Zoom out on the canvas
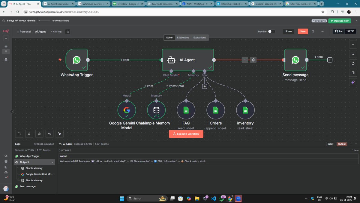Viewport: 360px width, 203px height. tap(39, 134)
